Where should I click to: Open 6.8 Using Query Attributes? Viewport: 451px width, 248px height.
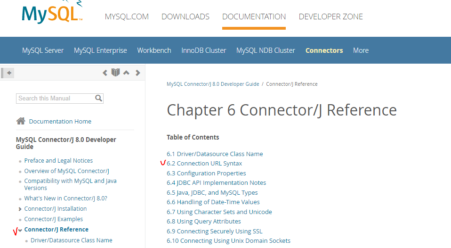tap(204, 221)
